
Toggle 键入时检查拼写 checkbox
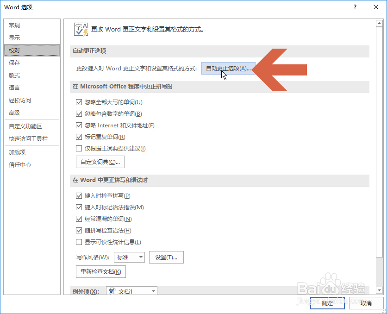tap(79, 196)
